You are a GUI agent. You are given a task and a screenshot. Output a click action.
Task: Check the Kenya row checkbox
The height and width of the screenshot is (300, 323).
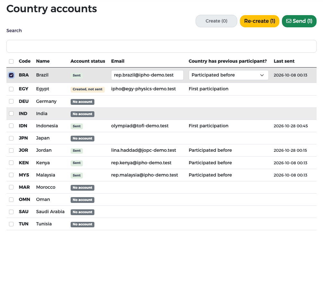click(x=11, y=163)
